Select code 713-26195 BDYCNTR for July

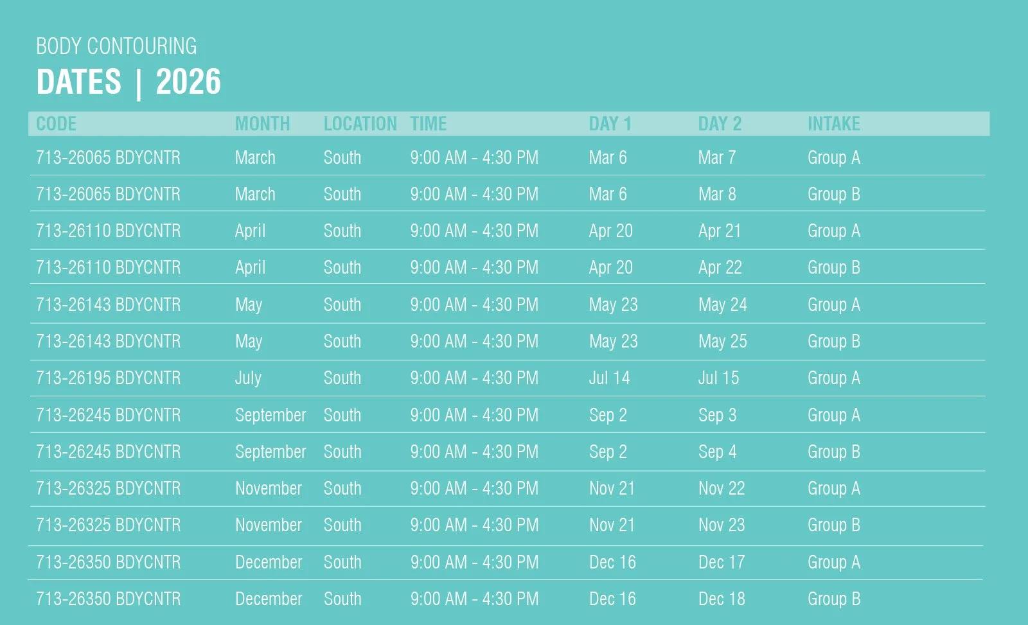(x=108, y=378)
